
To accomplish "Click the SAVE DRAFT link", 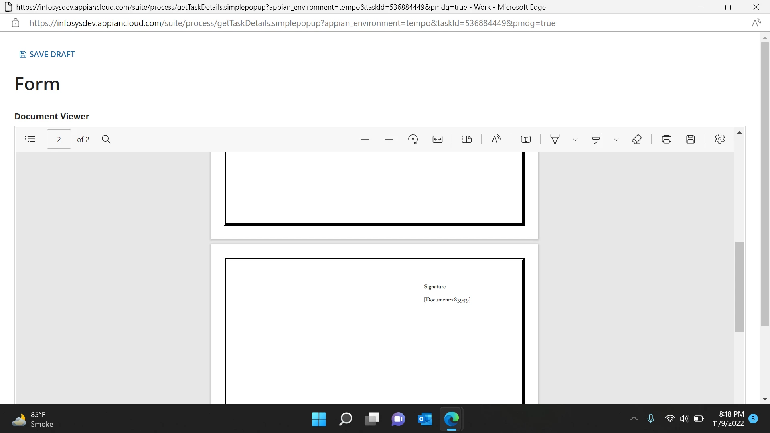I will 47,54.
